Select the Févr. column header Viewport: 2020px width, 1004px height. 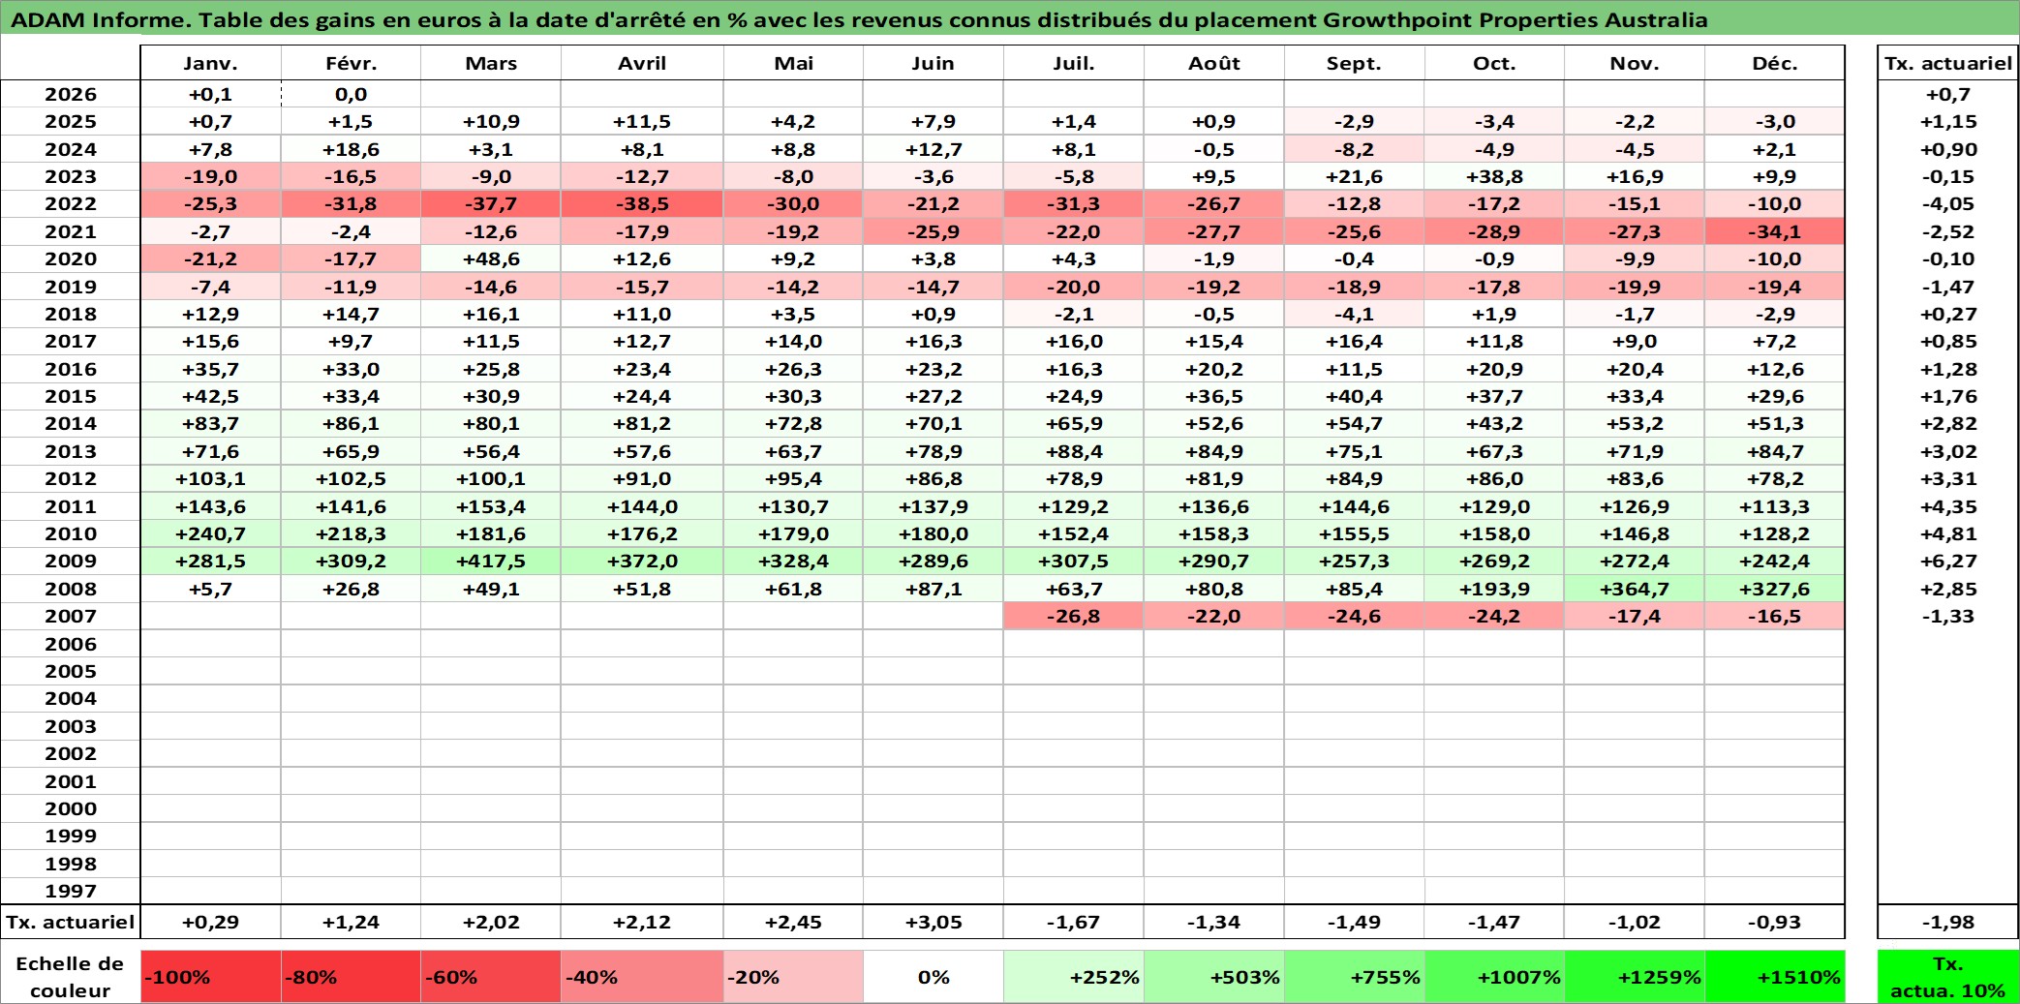click(x=351, y=63)
